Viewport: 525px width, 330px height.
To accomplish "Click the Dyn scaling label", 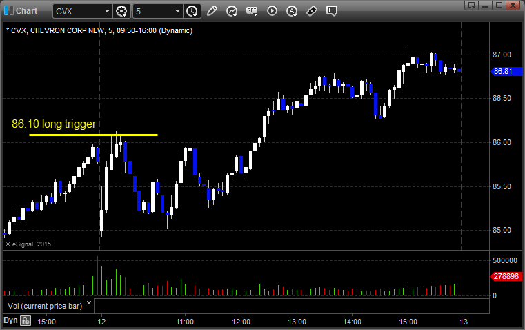I will tap(11, 320).
